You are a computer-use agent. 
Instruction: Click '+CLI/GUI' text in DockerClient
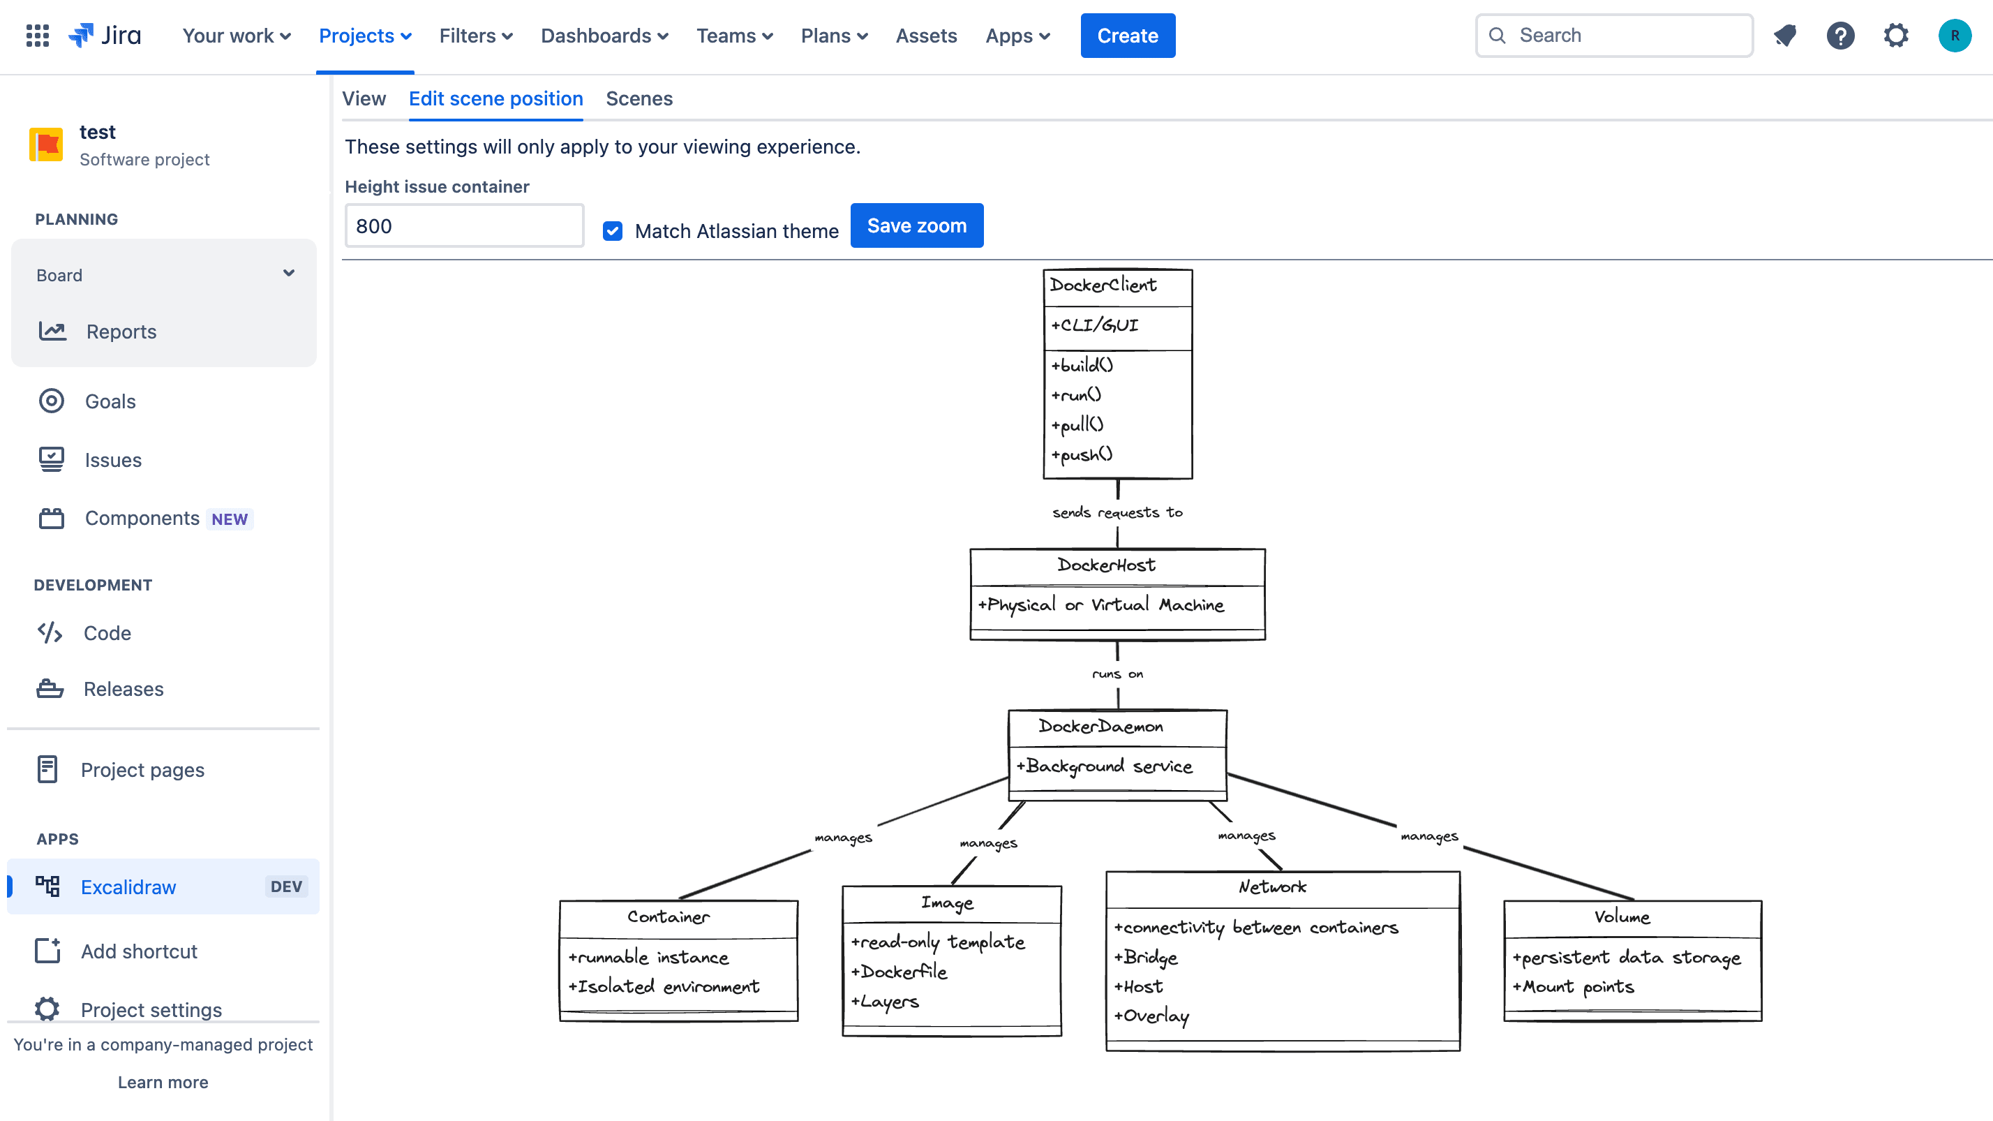pos(1094,326)
